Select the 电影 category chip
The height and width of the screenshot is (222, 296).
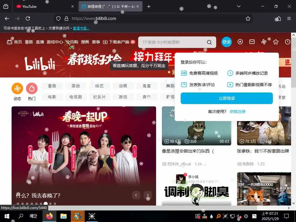(52, 97)
